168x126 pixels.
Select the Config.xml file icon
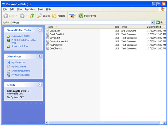coord(48,31)
